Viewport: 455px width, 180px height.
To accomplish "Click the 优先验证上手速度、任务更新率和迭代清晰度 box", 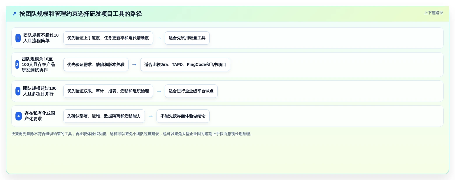I will click(x=108, y=38).
